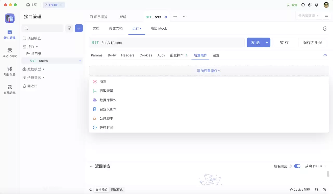Open the tab more options ellipsis
This screenshot has height=194, width=333.
click(x=185, y=16)
